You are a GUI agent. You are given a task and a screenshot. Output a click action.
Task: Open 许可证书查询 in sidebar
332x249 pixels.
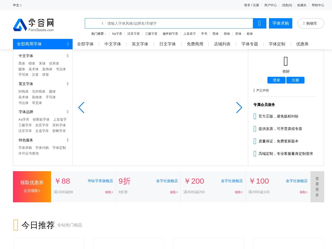click(x=29, y=154)
